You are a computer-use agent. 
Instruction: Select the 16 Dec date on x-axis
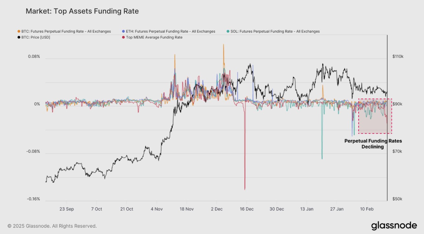point(247,209)
